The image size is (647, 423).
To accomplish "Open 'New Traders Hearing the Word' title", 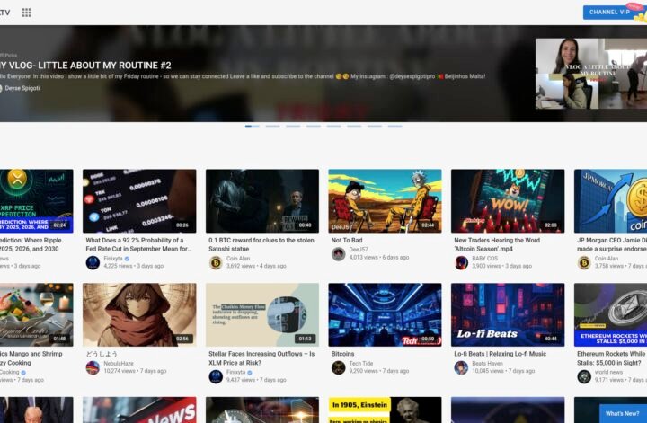I will (497, 244).
